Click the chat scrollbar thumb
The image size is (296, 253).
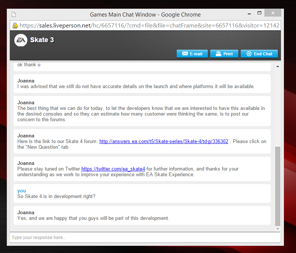click(278, 186)
